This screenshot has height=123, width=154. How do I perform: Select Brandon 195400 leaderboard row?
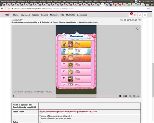click(76, 51)
